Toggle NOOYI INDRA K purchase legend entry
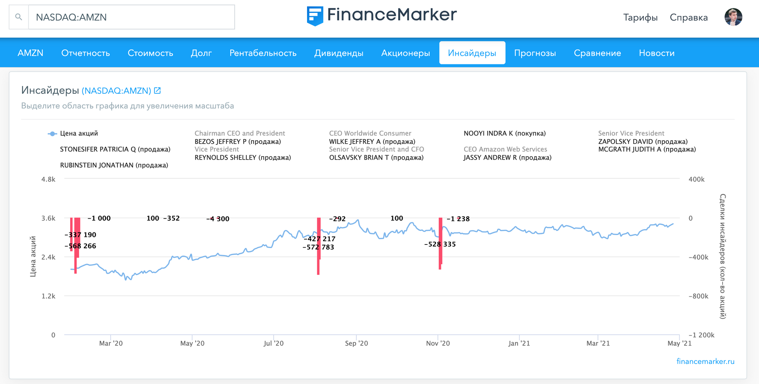This screenshot has height=384, width=759. [x=504, y=133]
